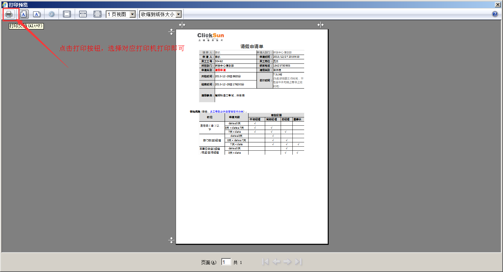Toggle headers and footers on or off
The width and height of the screenshot is (503, 272).
(x=67, y=14)
